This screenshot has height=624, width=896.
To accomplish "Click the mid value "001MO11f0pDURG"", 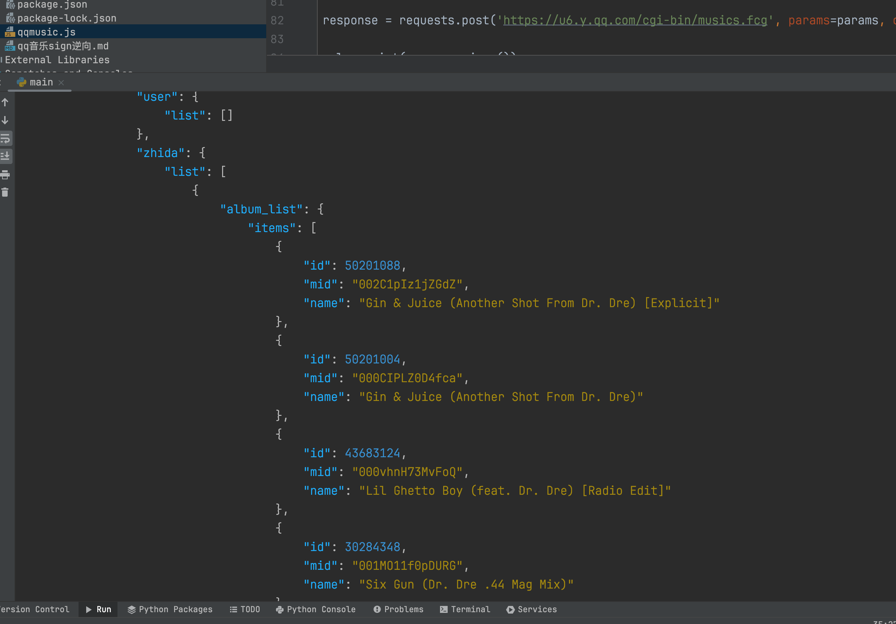I will [x=407, y=566].
